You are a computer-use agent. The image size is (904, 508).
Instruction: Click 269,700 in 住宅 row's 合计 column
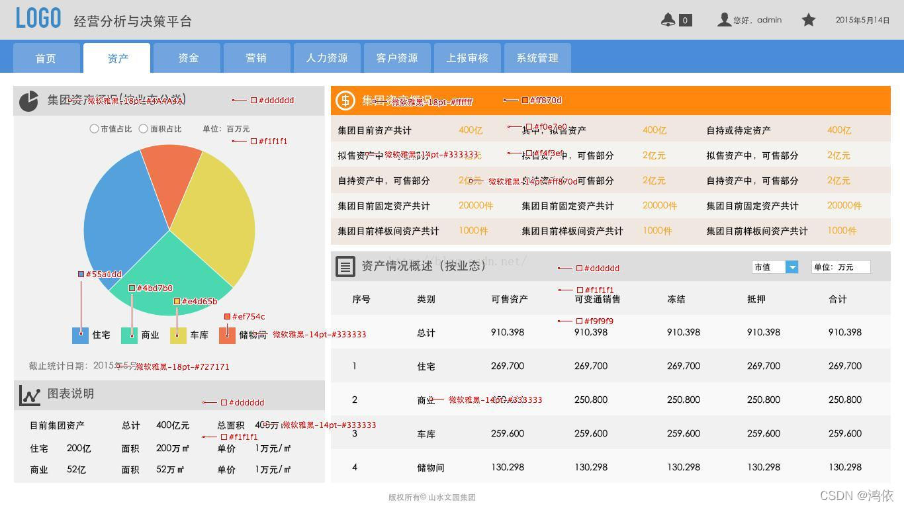(x=845, y=366)
